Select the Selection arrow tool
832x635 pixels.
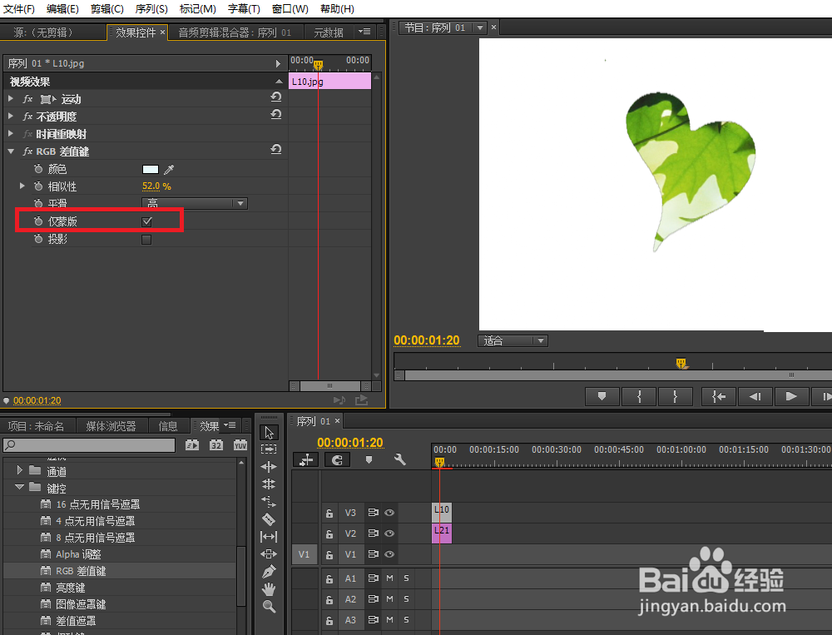269,432
